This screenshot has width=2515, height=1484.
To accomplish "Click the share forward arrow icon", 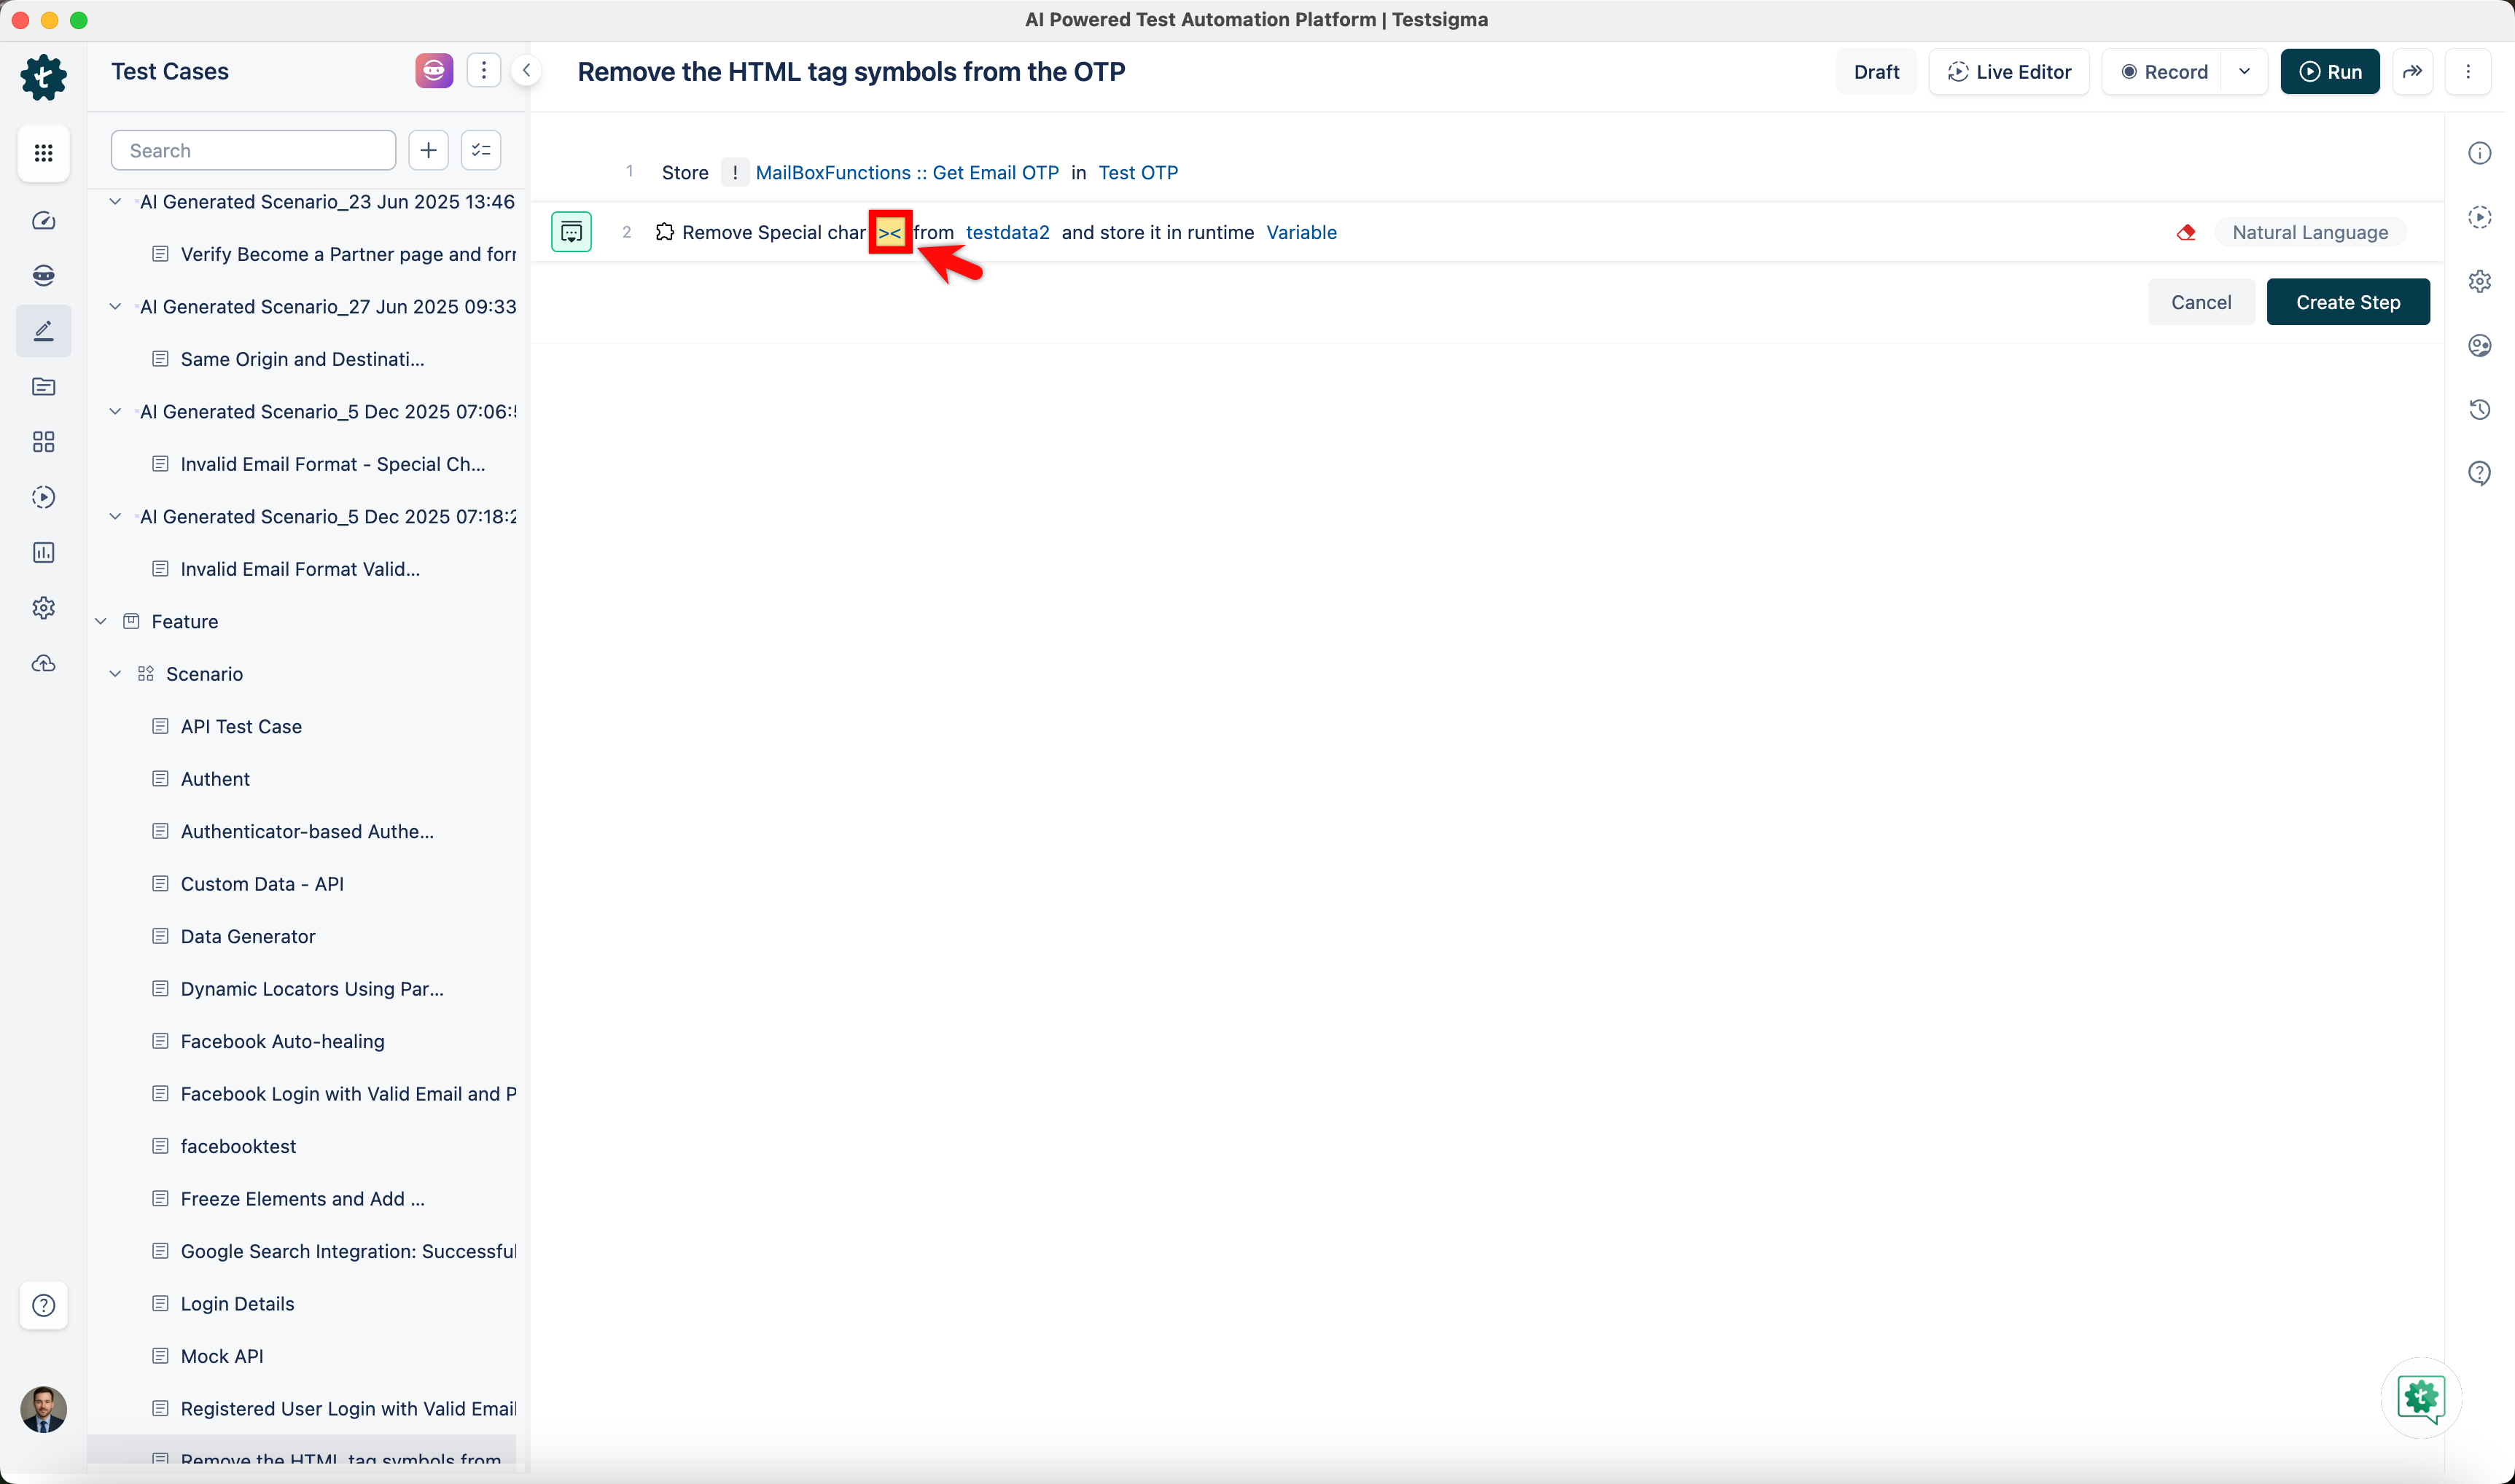I will (x=2412, y=72).
